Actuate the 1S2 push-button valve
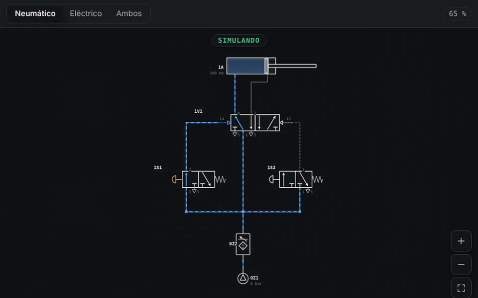The width and height of the screenshot is (478, 298). 296,179
